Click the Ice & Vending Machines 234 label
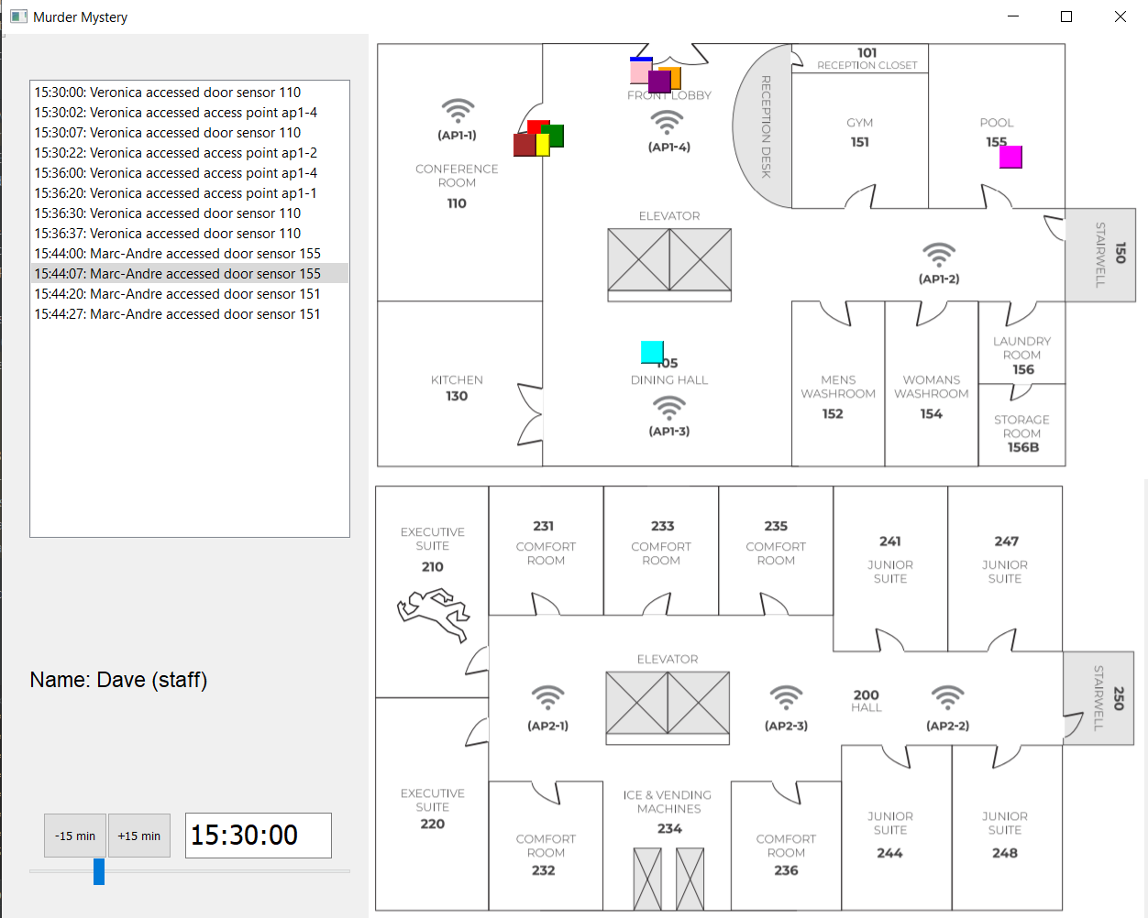 [668, 812]
